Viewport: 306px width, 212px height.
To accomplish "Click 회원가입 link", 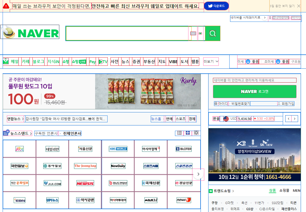I will pyautogui.click(x=286, y=104).
